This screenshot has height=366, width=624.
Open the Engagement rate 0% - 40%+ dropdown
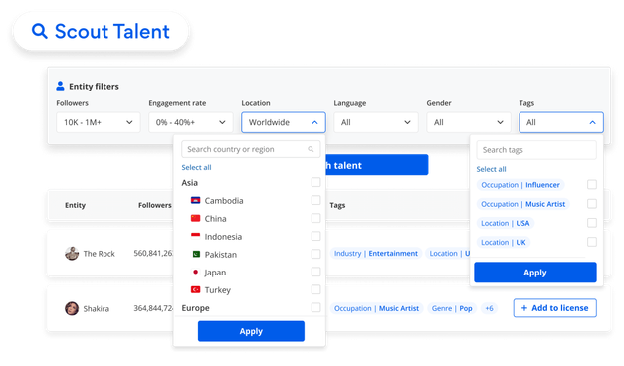(x=191, y=122)
